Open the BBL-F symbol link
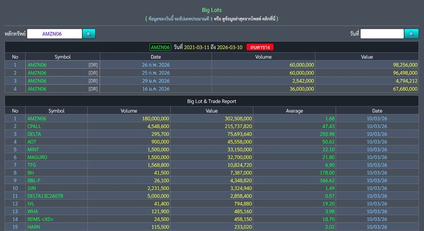424x231 pixels. [x=34, y=180]
